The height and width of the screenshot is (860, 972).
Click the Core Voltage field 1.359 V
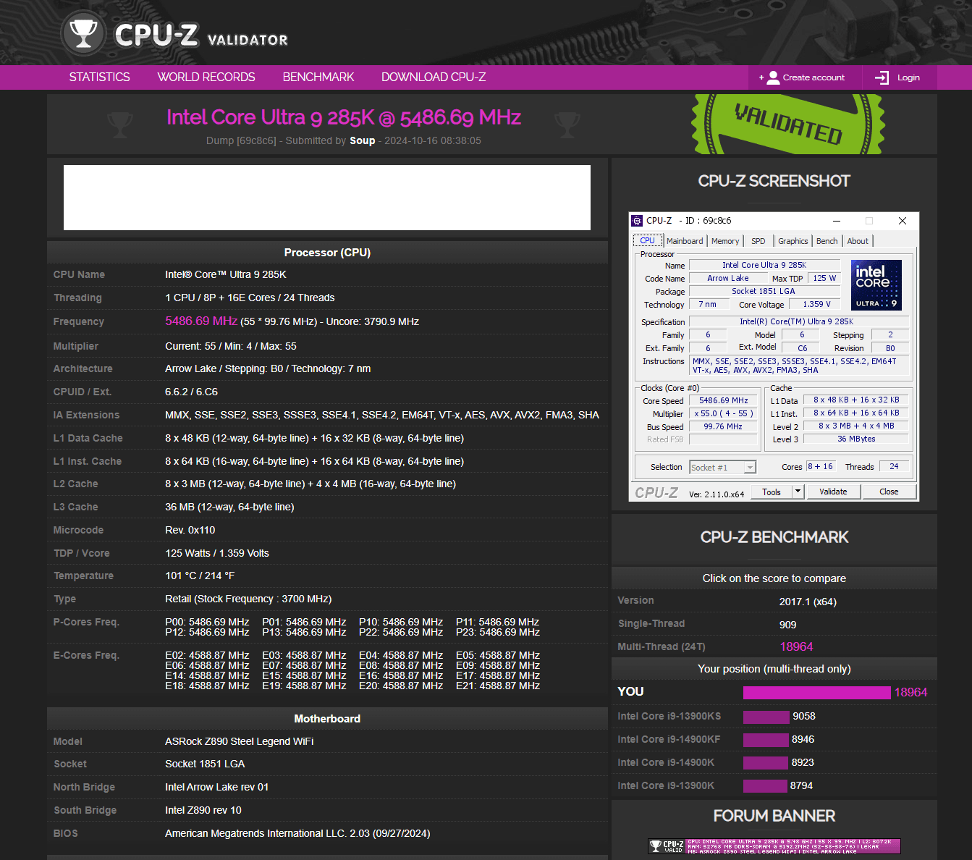pyautogui.click(x=816, y=304)
